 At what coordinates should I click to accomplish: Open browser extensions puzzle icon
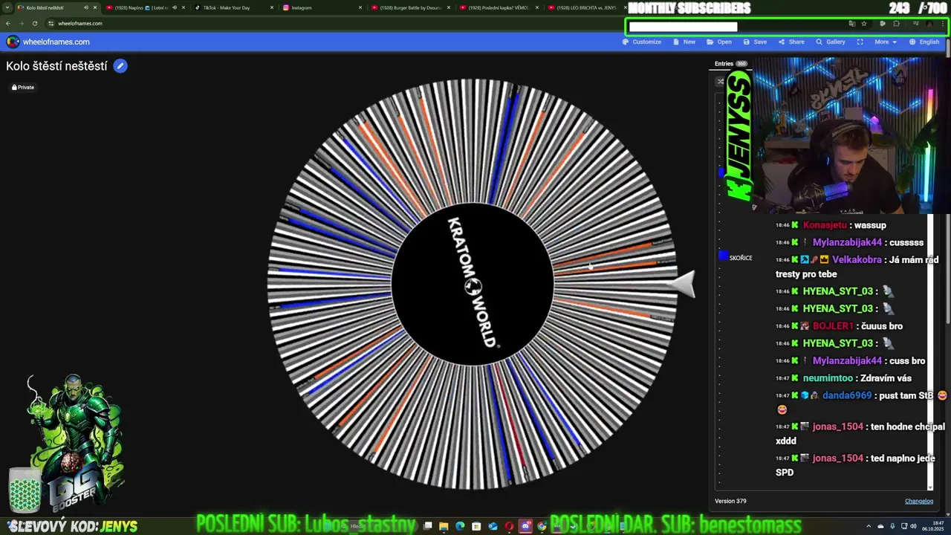(x=896, y=24)
